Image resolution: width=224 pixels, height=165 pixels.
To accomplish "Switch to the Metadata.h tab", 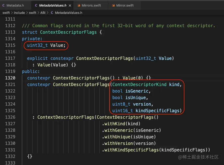I will coord(15,6).
